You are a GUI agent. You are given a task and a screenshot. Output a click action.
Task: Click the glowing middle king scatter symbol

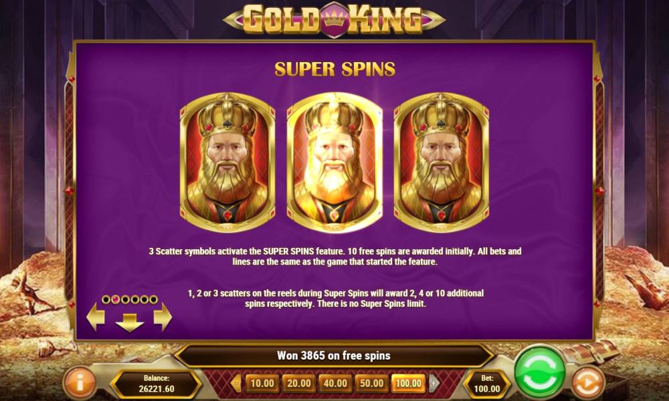tap(334, 162)
